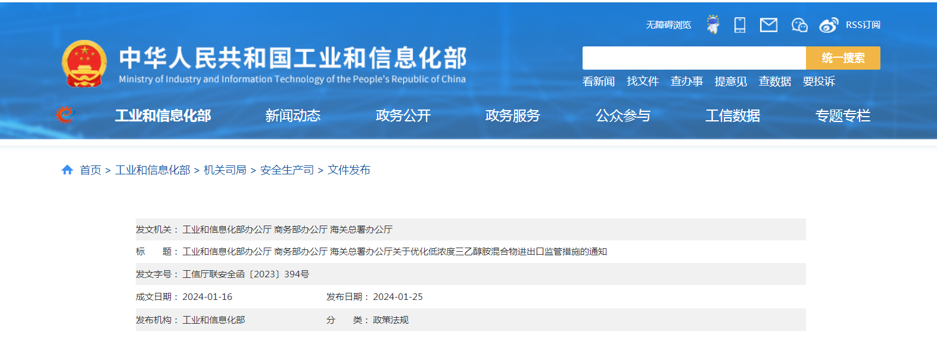937x341 pixels.
Task: Click the red swirl icon beside the navigation bar
Action: tap(66, 115)
